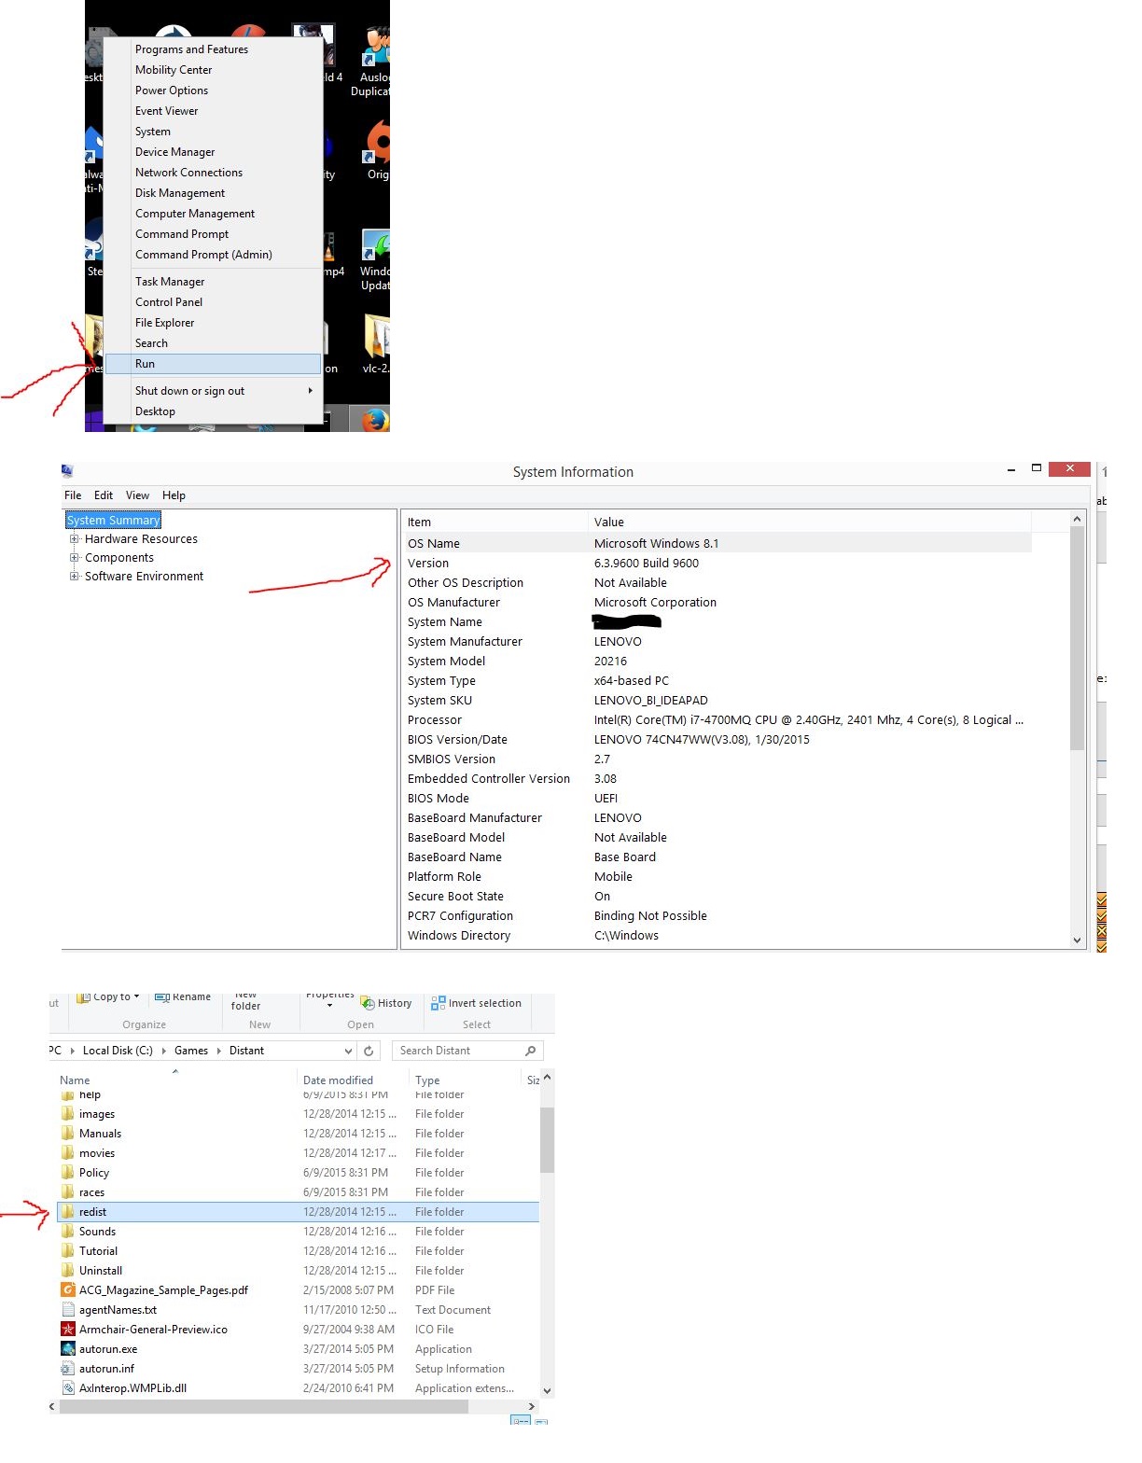Click the System Information title bar icon
Image resolution: width=1142 pixels, height=1463 pixels.
coord(67,471)
